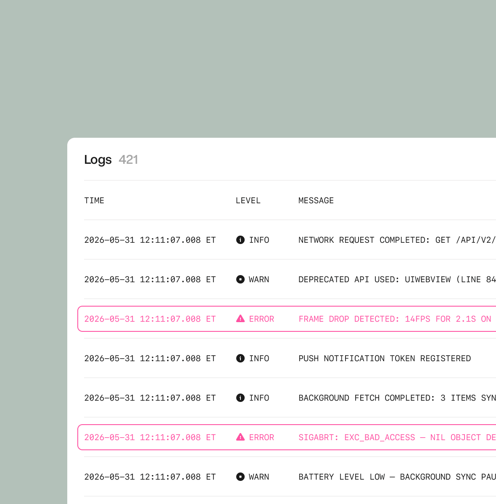Click the timestamp of the Background Fetch row
This screenshot has width=496, height=504.
pyautogui.click(x=150, y=398)
